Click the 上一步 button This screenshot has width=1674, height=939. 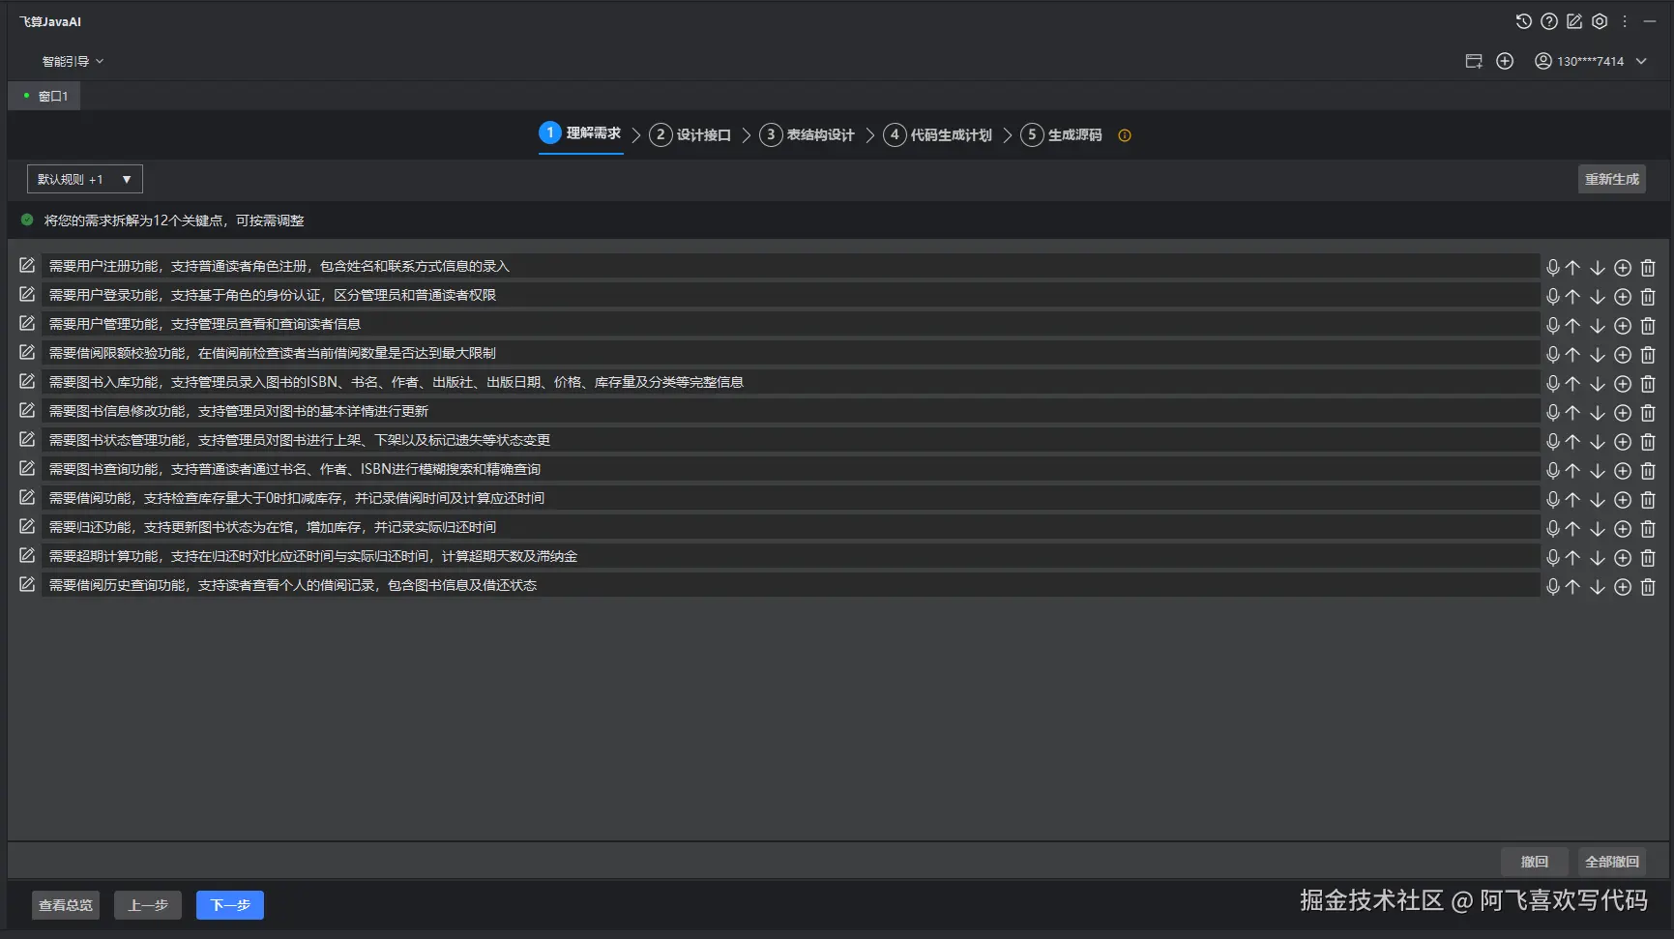(148, 905)
